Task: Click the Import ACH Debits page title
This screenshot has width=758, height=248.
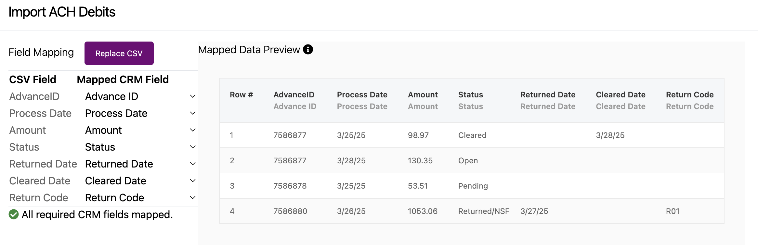Action: [x=62, y=12]
